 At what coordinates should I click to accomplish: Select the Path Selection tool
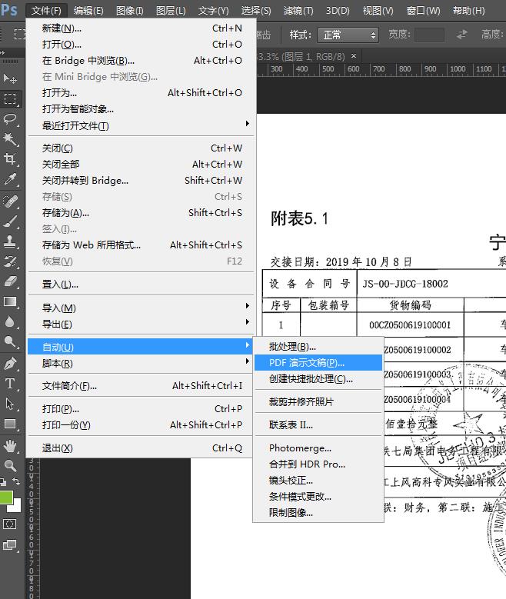click(x=9, y=404)
